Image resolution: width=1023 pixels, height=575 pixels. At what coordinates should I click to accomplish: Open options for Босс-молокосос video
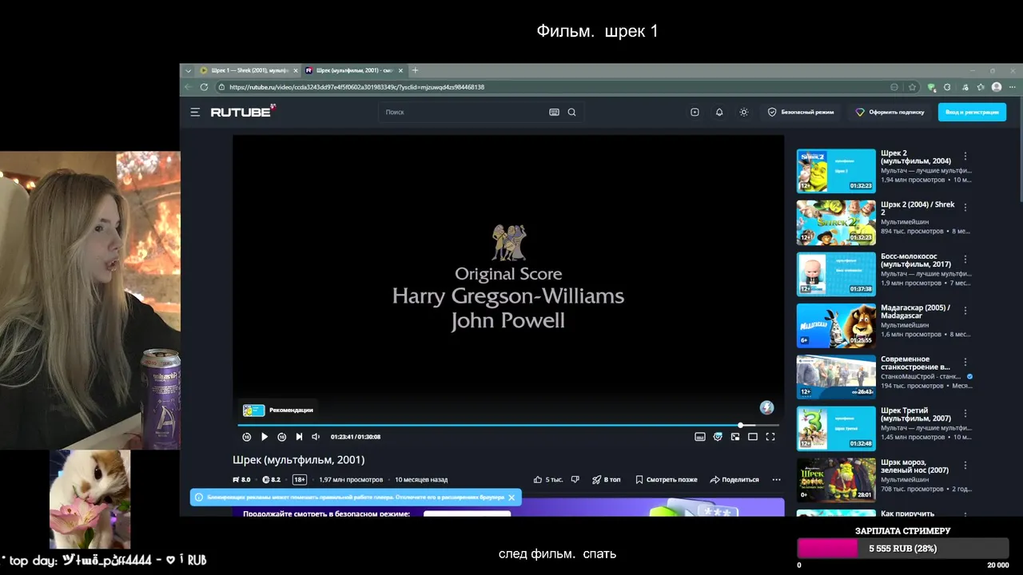(x=965, y=260)
